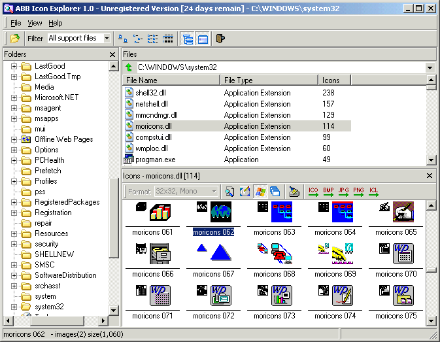Click scroll down arrow in icons pane

[431, 320]
